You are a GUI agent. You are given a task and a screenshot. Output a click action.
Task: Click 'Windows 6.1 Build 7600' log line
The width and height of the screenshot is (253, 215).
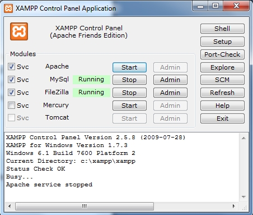(71, 153)
